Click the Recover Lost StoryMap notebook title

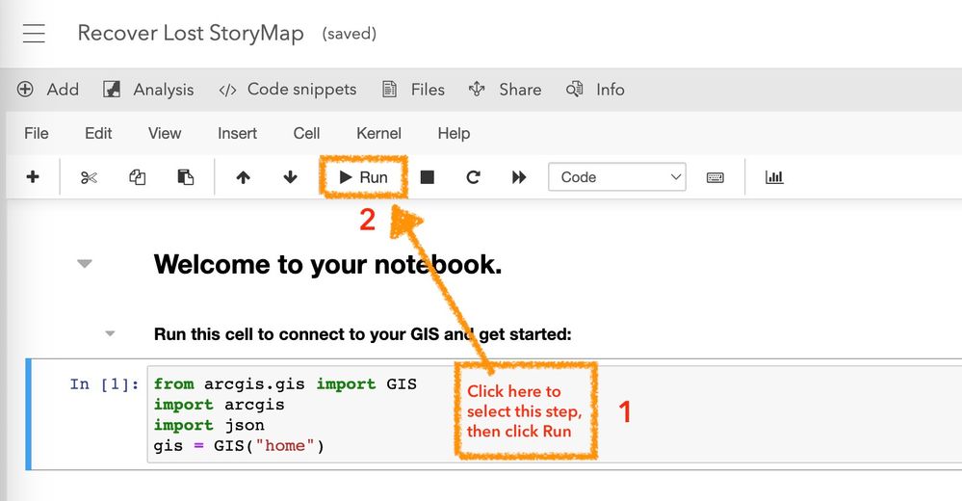(x=191, y=33)
